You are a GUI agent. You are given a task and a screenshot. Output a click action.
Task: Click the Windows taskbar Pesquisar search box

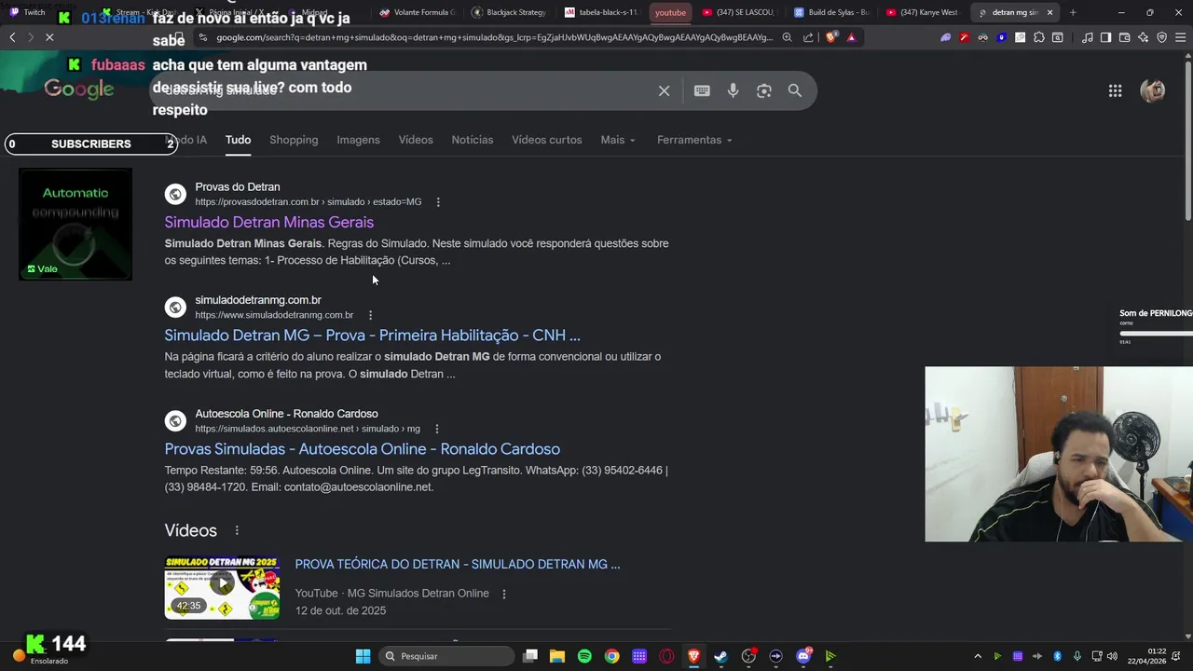tap(447, 656)
